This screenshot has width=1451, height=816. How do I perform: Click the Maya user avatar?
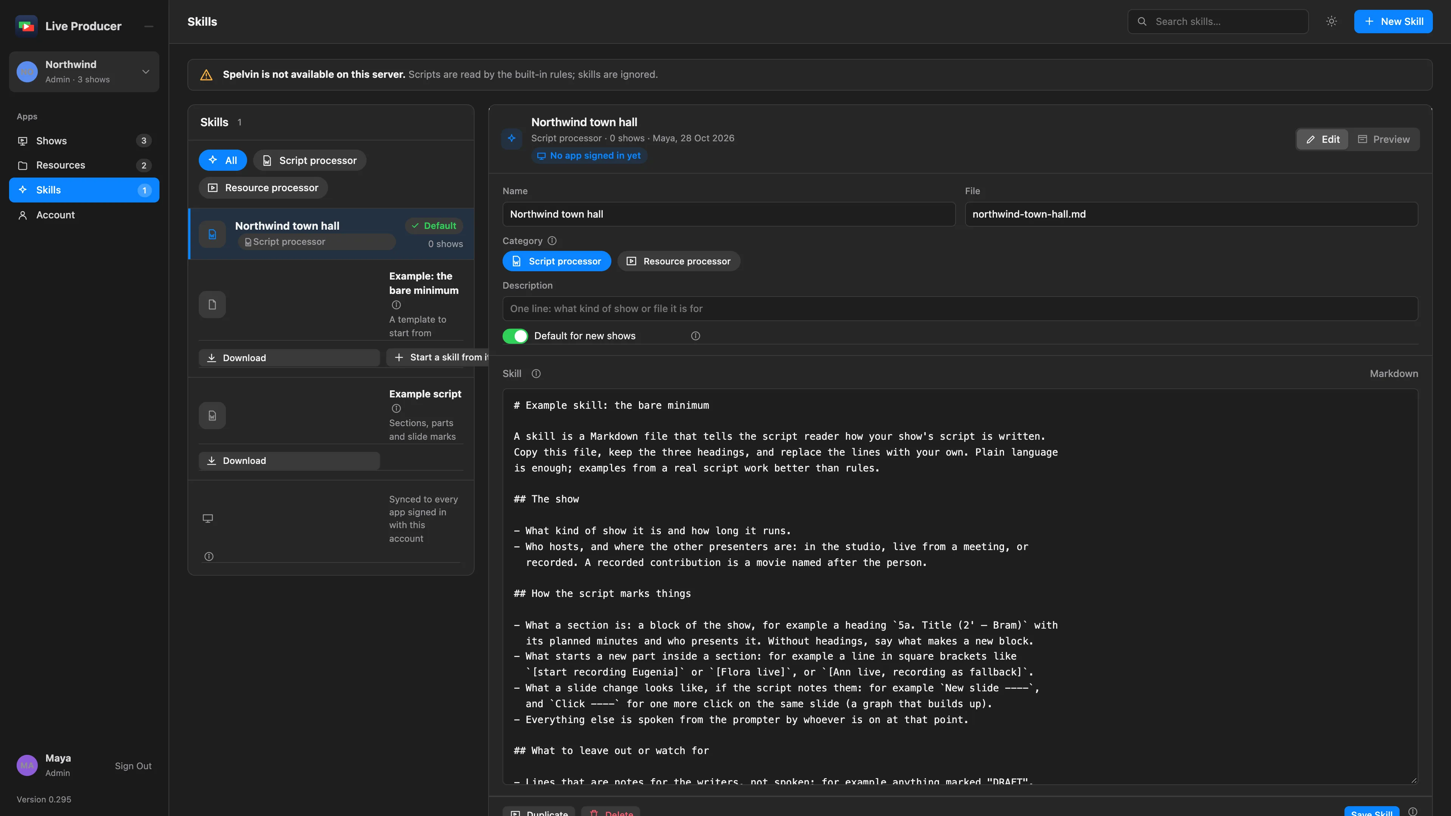(x=27, y=765)
